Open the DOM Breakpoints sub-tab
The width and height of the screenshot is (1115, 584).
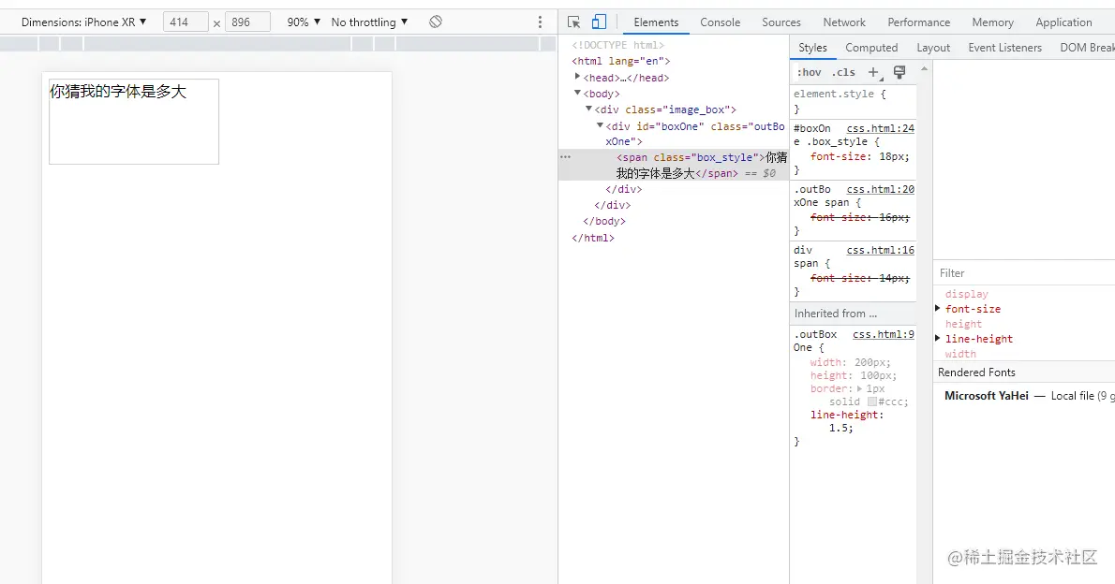pyautogui.click(x=1086, y=48)
